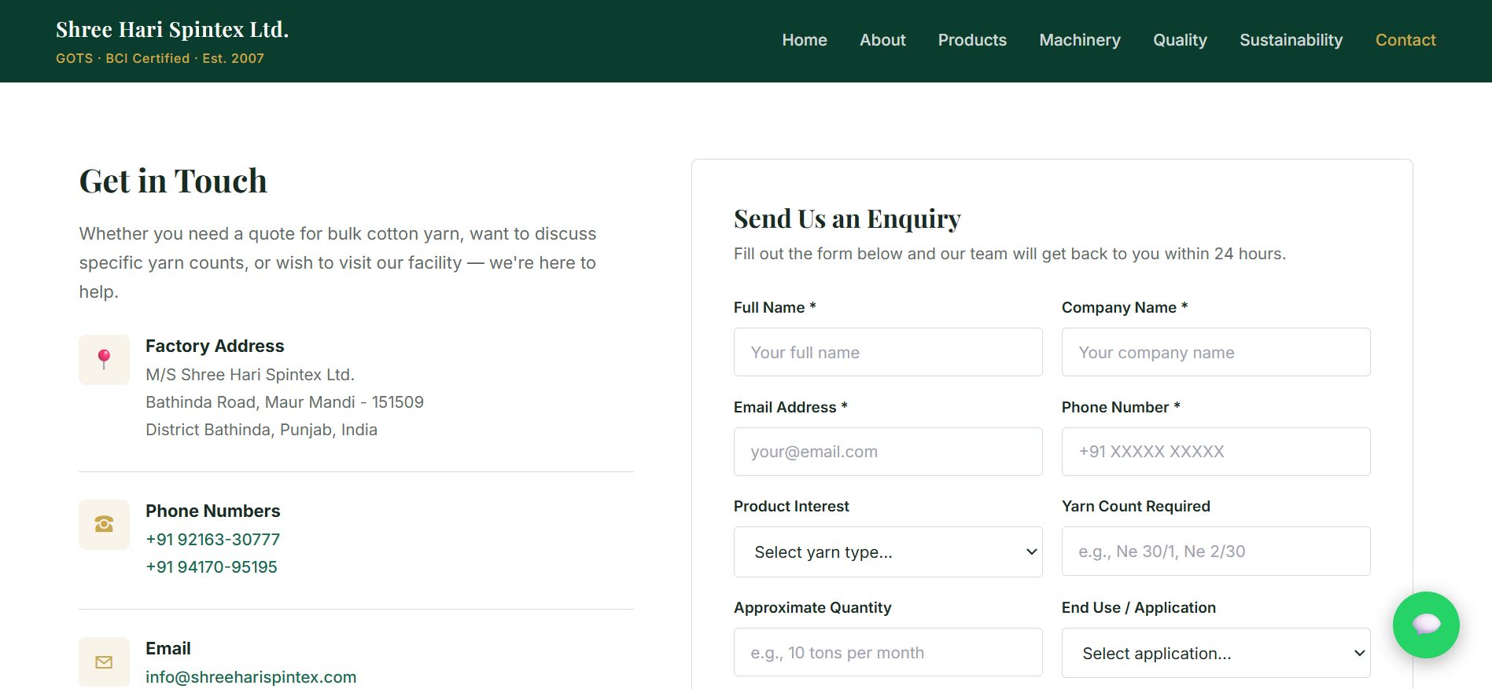Click the Phone Numbers heading text
This screenshot has height=689, width=1492.
(x=212, y=511)
